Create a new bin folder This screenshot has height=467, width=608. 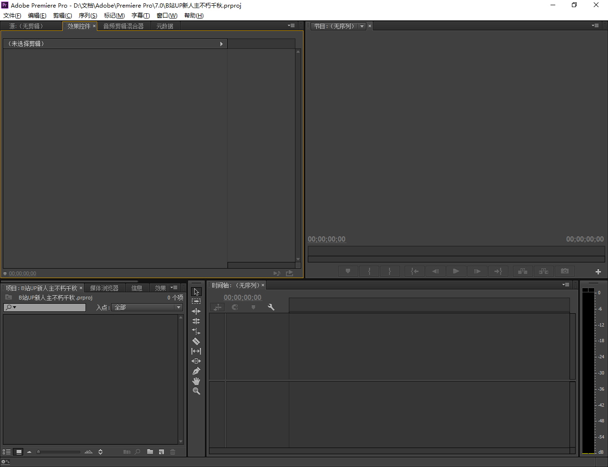(150, 452)
